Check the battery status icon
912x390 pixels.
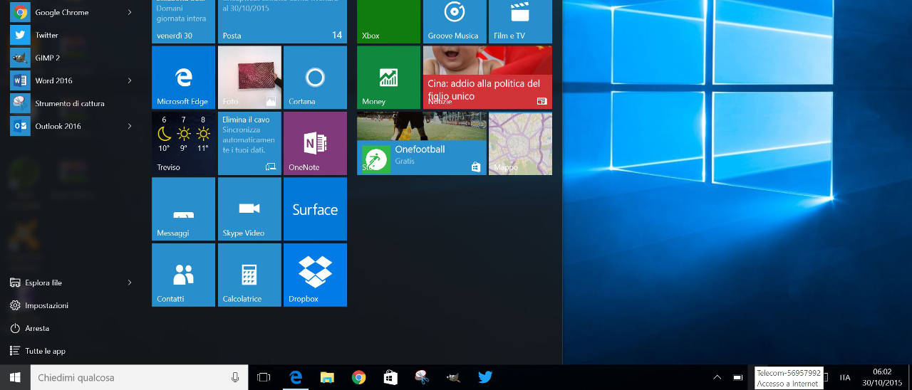pos(738,377)
